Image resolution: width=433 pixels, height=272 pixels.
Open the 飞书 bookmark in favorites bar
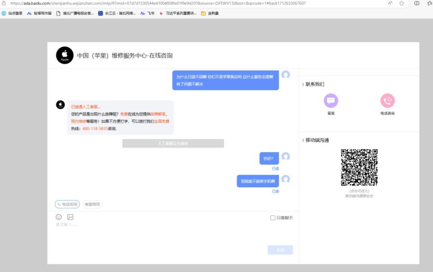(147, 14)
